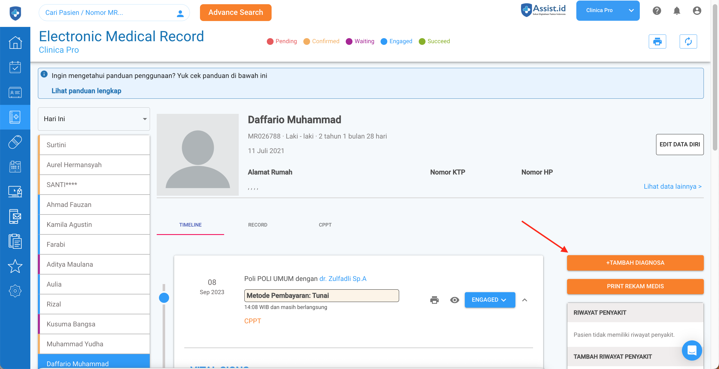Open settings gear in sidebar
Screen dimensions: 719x369
(x=15, y=291)
